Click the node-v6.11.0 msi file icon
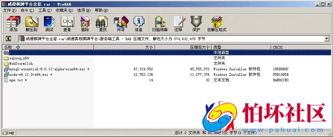The width and height of the screenshot is (333, 137). [6, 74]
